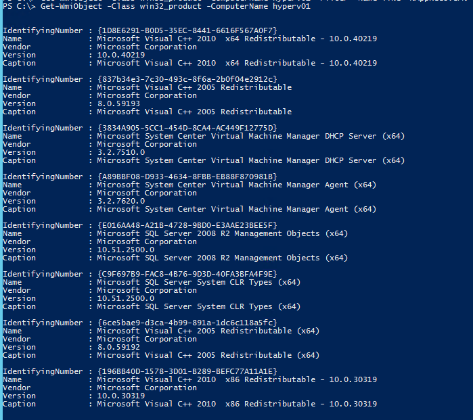Click version value 10.0.40219
473x420 pixels.
coord(121,55)
